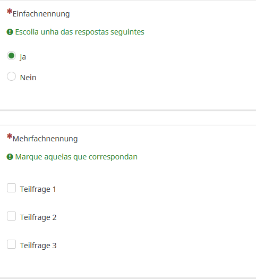The image size is (256, 279).
Task: Click the hint Marque aquelas que correspondan
Action: pos(76,157)
